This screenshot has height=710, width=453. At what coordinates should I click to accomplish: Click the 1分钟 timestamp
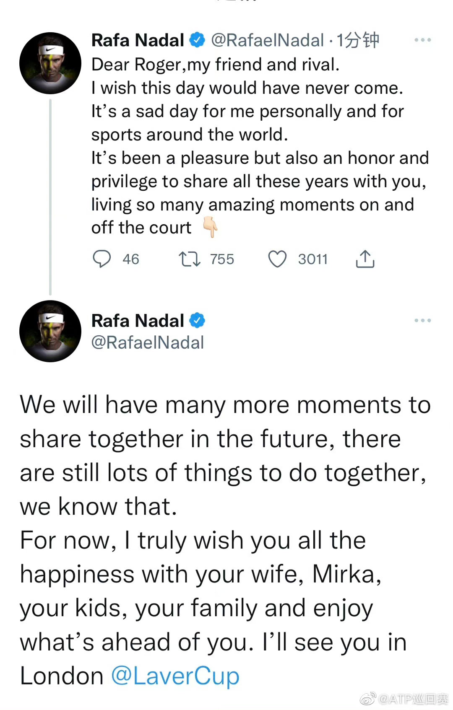coord(358,40)
